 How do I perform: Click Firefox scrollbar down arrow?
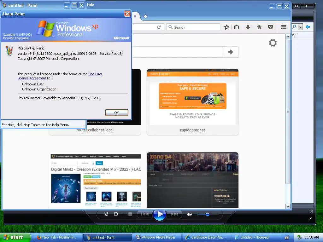click(288, 206)
